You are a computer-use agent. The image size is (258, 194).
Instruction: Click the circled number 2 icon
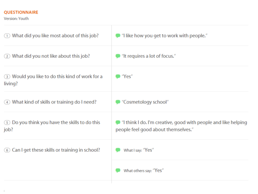pos(7,56)
